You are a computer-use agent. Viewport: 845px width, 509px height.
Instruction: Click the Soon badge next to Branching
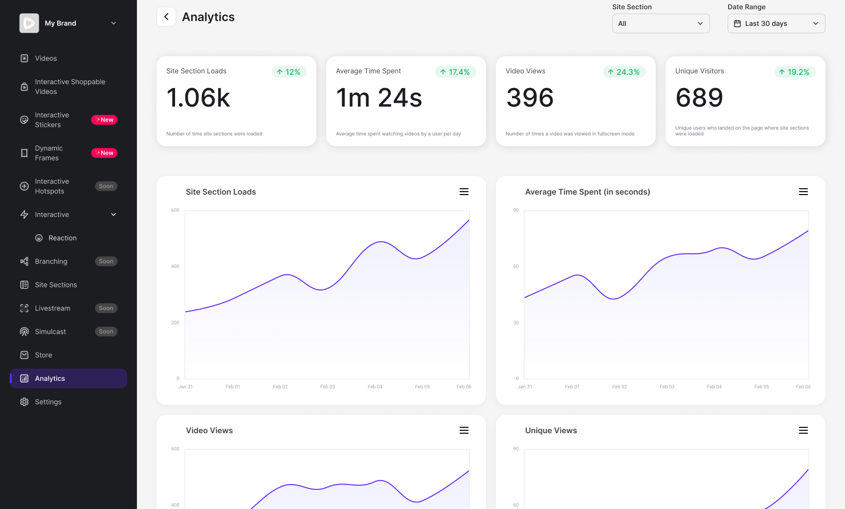[106, 262]
